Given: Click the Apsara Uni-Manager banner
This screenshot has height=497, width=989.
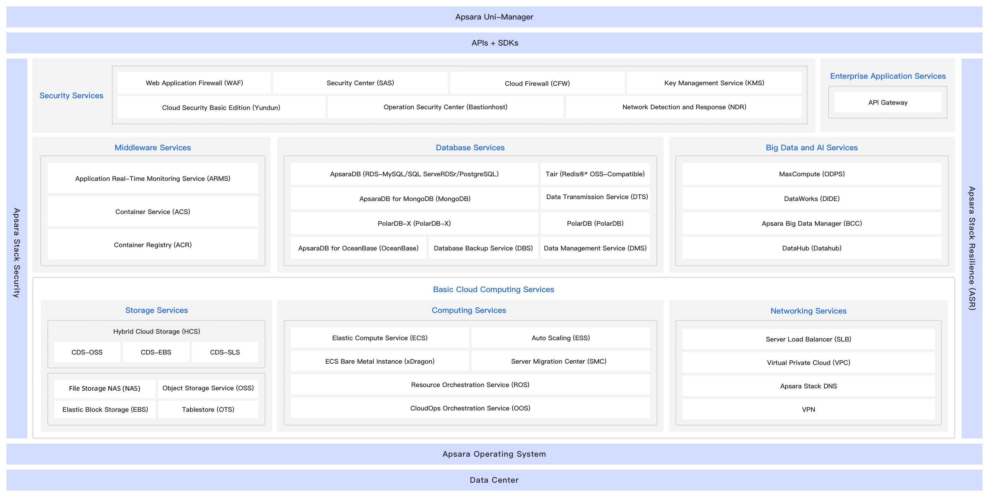Looking at the screenshot, I should click(494, 17).
